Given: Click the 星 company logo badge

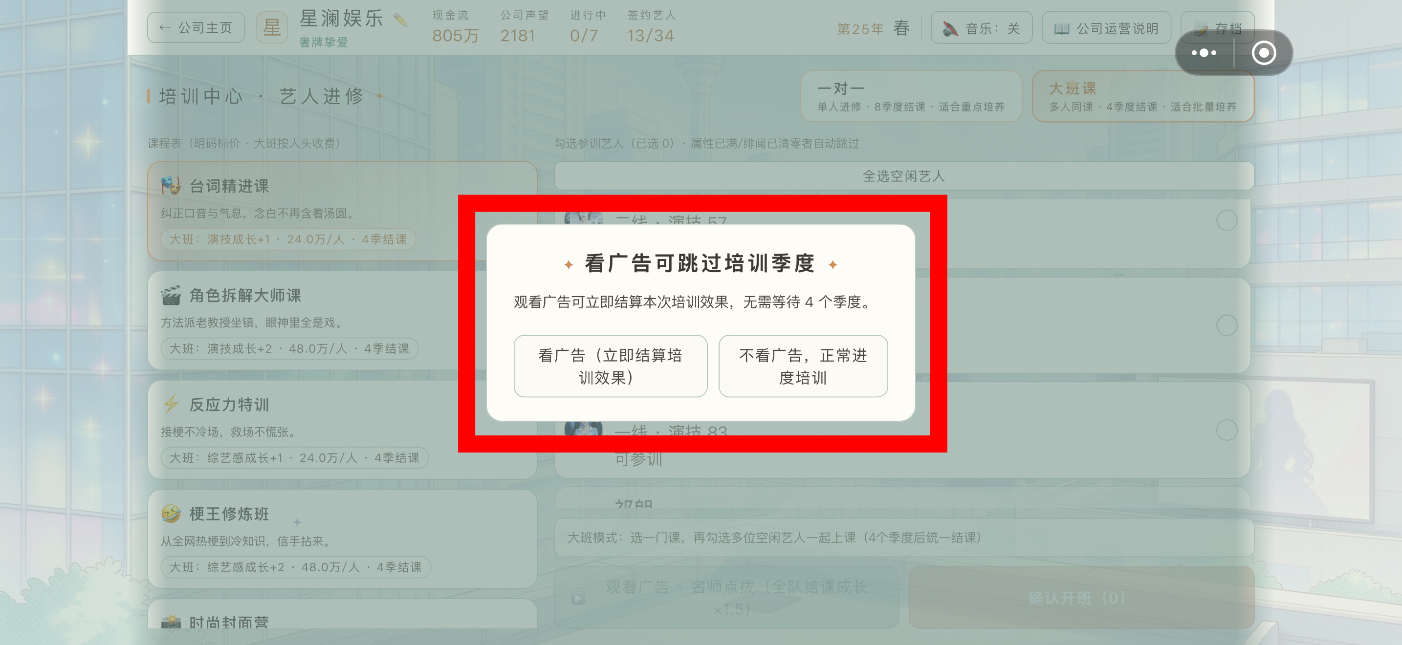Looking at the screenshot, I should point(272,27).
